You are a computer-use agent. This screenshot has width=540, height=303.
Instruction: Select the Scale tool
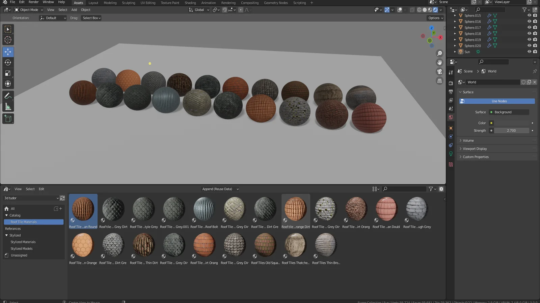(8, 73)
